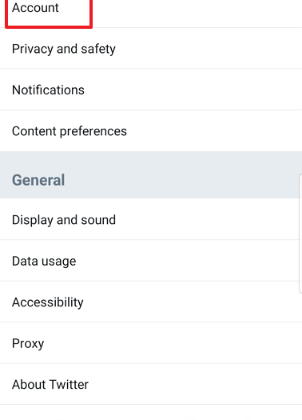Open Accessibility settings
302x420 pixels.
coord(151,302)
